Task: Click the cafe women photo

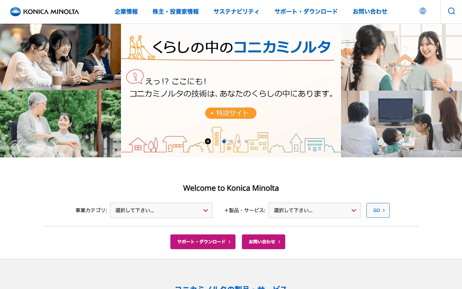Action: [60, 57]
